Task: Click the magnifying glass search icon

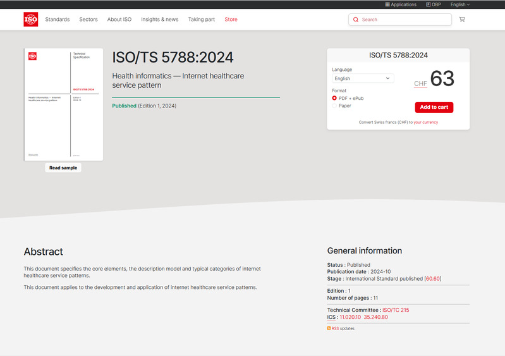Action: tap(356, 20)
